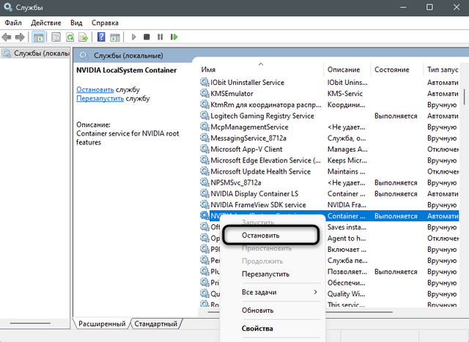
Task: Select Microsoft Edge Elevation Service row
Action: tap(329, 160)
